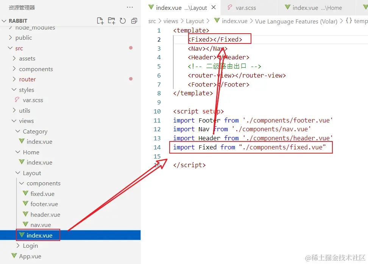Click the src folder modified dot indicator
Screen dimensions: 368x264
[x=131, y=48]
